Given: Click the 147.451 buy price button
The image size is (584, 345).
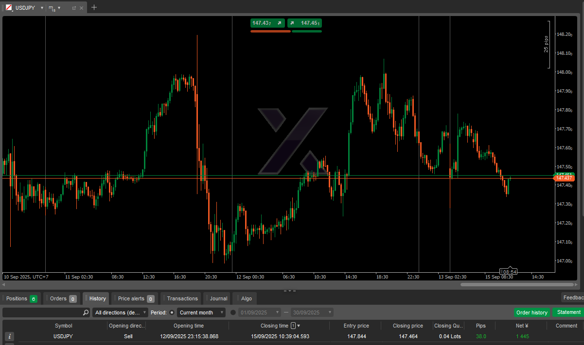Looking at the screenshot, I should tap(305, 23).
